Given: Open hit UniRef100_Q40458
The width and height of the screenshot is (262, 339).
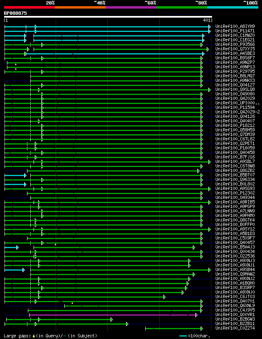Looking at the screenshot, I should point(235,152).
